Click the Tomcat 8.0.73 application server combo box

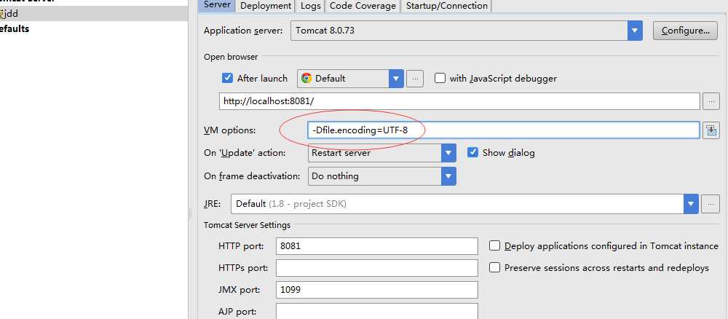(x=466, y=31)
